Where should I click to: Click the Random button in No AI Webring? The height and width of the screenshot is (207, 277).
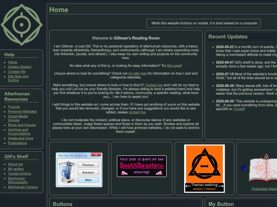pos(88,172)
